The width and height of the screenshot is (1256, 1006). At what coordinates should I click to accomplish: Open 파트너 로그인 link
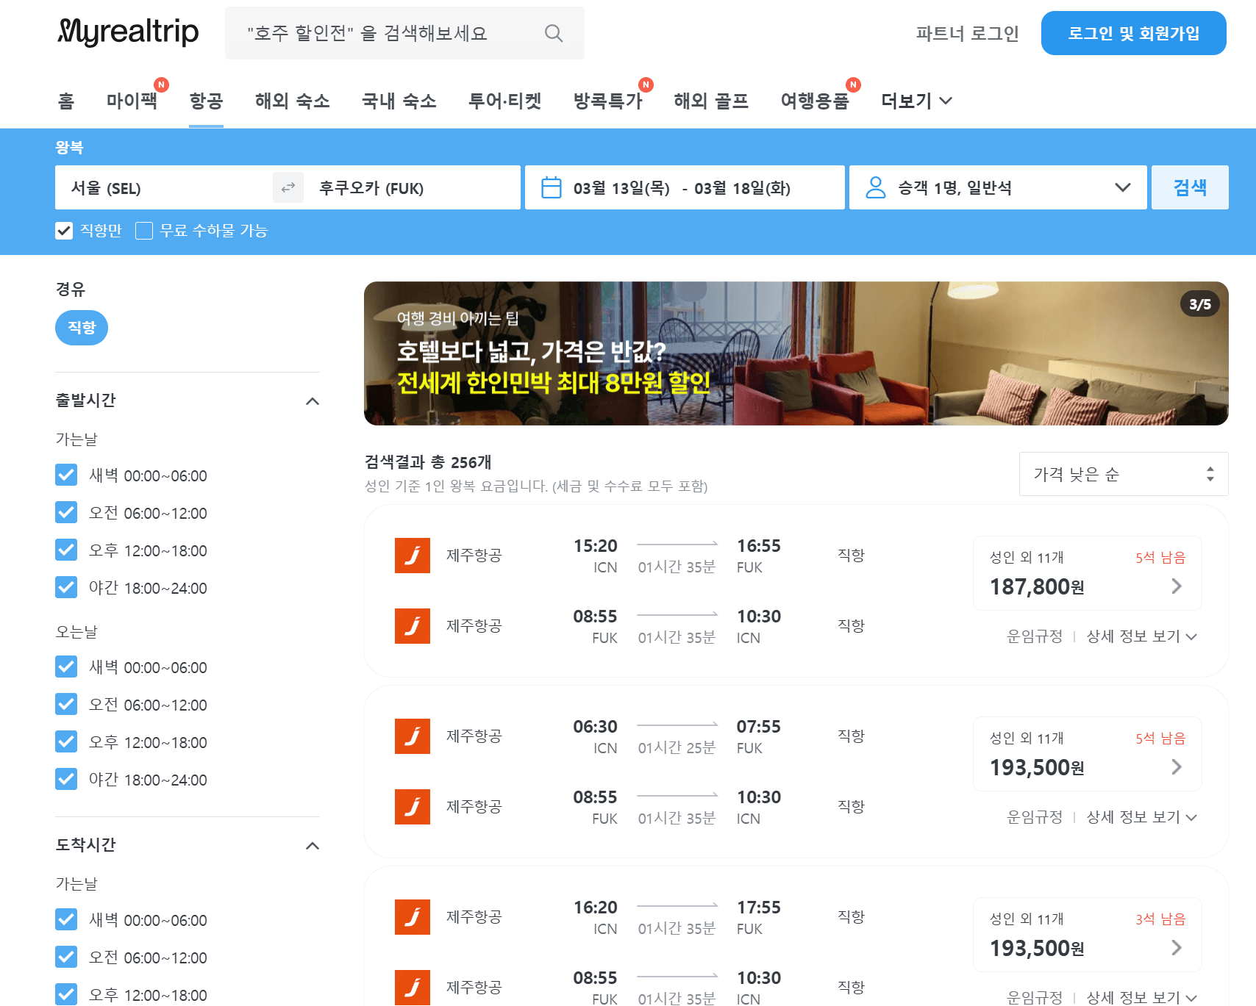pyautogui.click(x=967, y=33)
